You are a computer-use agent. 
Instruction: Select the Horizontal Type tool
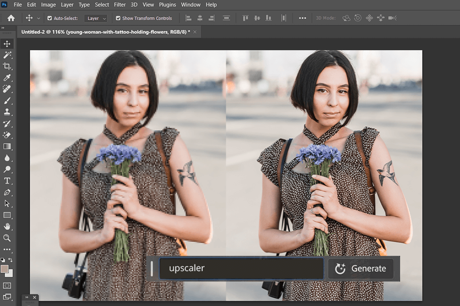7,181
